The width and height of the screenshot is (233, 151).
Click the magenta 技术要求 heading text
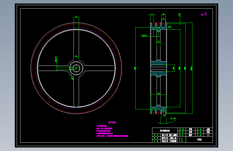[112, 123]
